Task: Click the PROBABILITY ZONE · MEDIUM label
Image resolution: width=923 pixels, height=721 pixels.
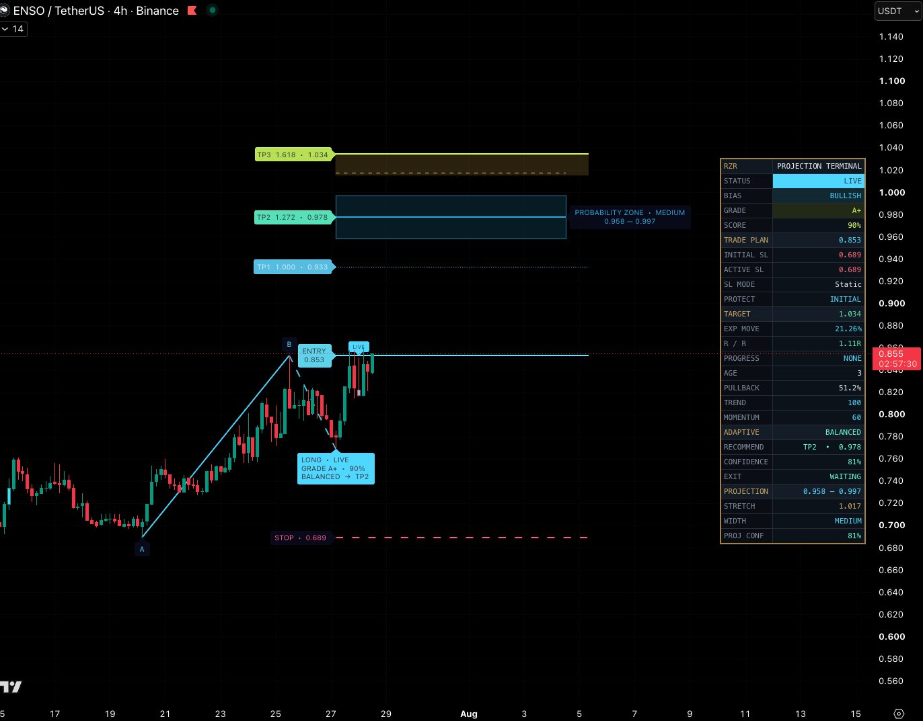Action: (630, 217)
